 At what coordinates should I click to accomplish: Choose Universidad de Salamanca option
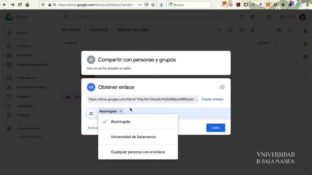[x=138, y=137]
